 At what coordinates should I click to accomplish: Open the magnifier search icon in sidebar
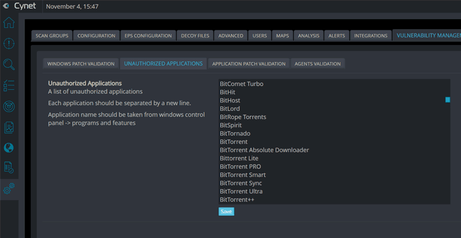click(9, 65)
